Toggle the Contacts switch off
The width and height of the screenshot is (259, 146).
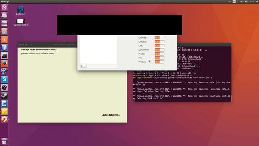pos(159,41)
